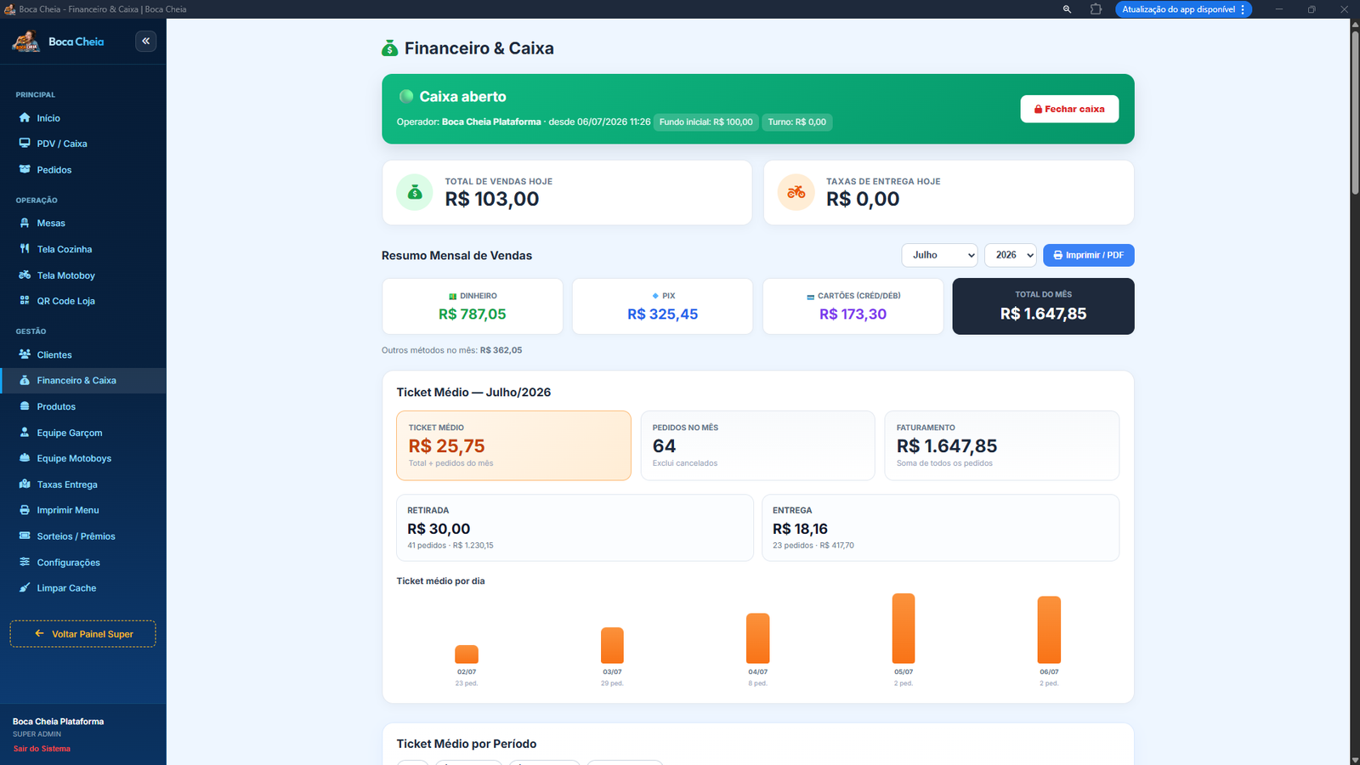Click the Início home icon
The width and height of the screenshot is (1360, 765).
(25, 118)
